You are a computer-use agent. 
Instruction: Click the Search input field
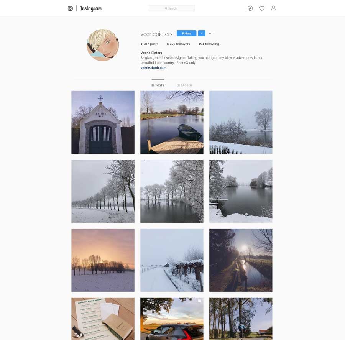point(172,8)
